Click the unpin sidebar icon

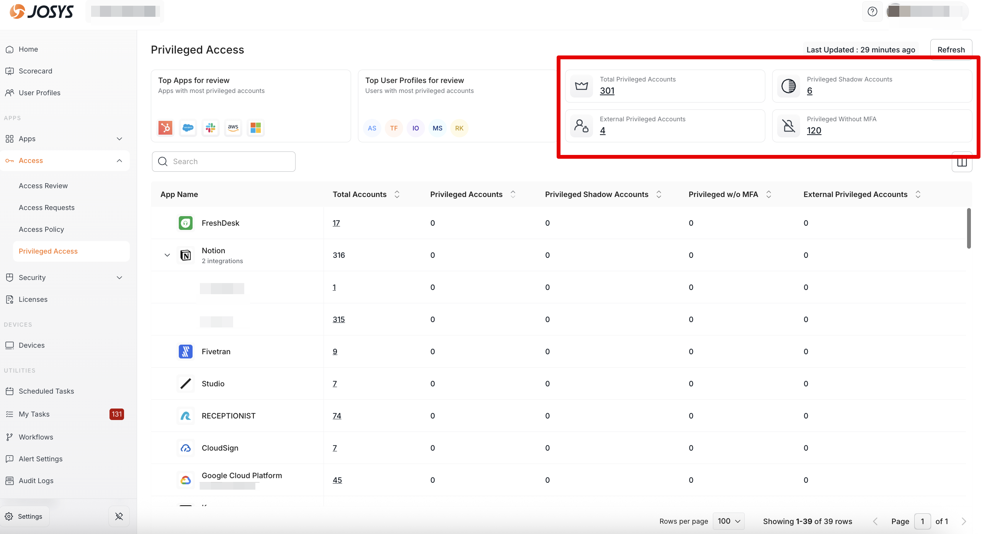[119, 516]
